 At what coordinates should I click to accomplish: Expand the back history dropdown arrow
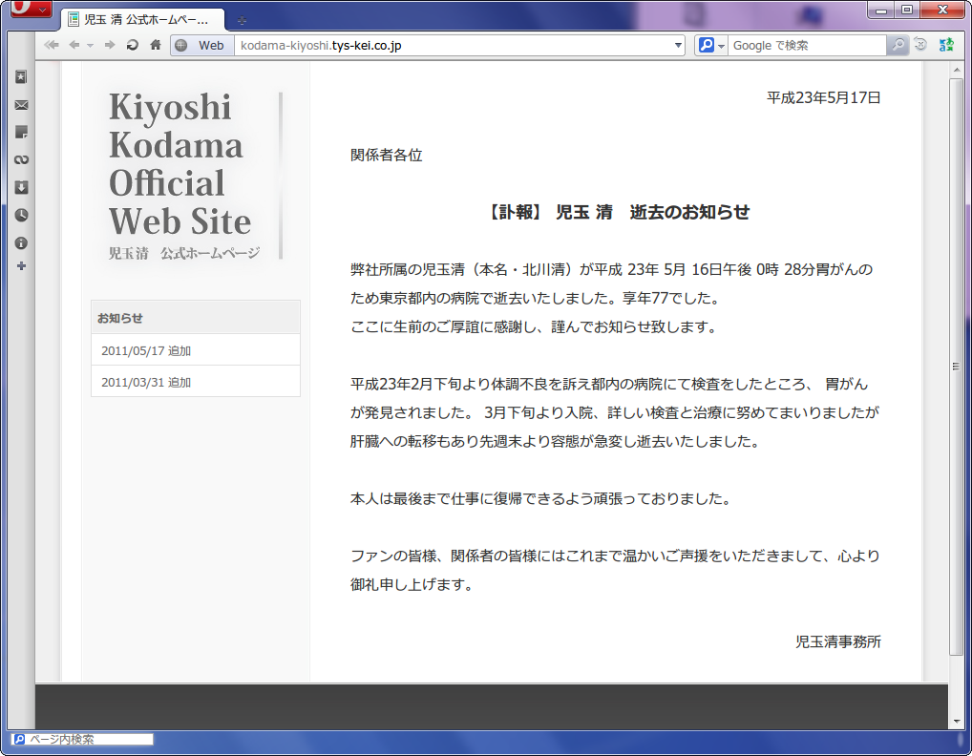pyautogui.click(x=91, y=45)
